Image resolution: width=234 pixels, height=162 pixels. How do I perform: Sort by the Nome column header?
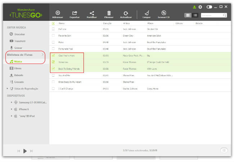62,23
